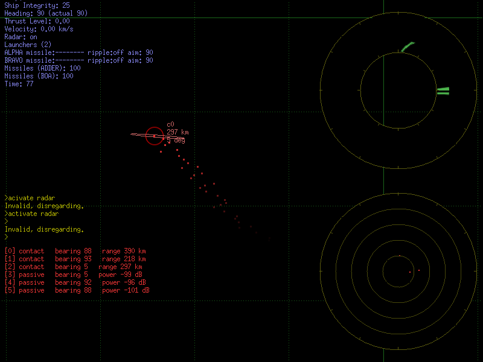Screen dimensions: 483x362
Task: Select the second 'Invalid, disregarding.' message
Action: (x=44, y=229)
